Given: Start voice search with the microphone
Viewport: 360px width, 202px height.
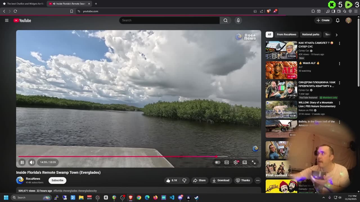Looking at the screenshot, I should (238, 20).
